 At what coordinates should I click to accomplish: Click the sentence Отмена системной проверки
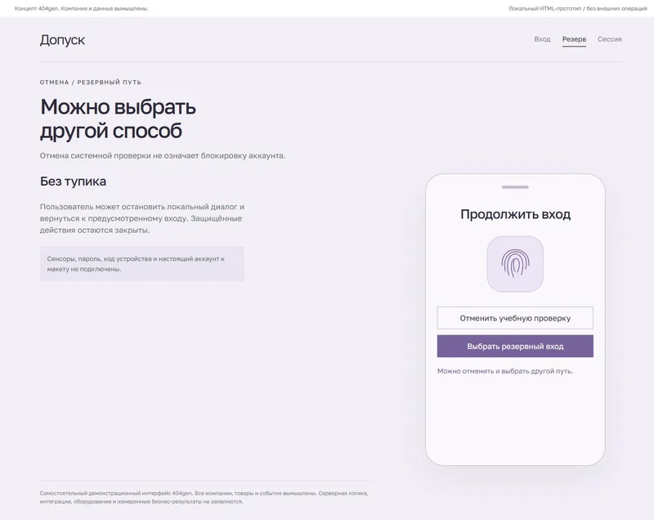pyautogui.click(x=163, y=156)
